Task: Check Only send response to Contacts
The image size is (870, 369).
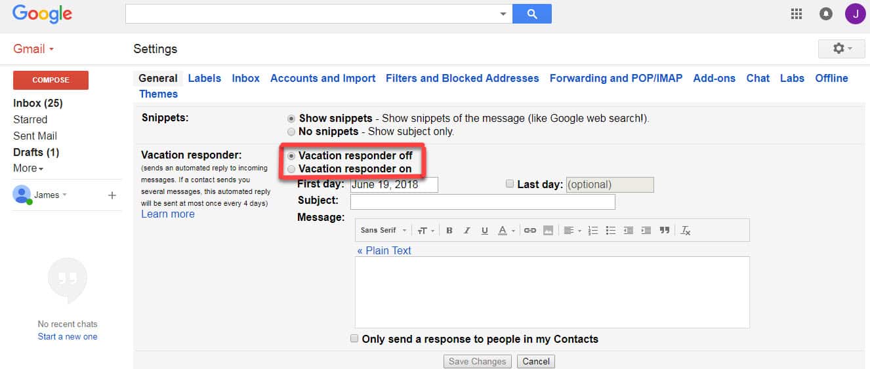Action: pos(354,339)
